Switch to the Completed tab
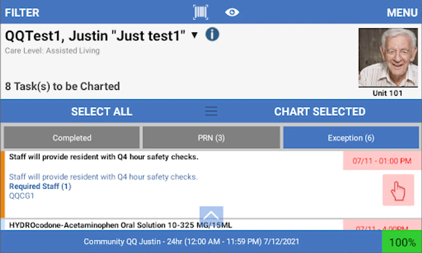422x253 pixels. point(71,137)
